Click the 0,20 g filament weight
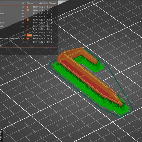 (x=49, y=32)
